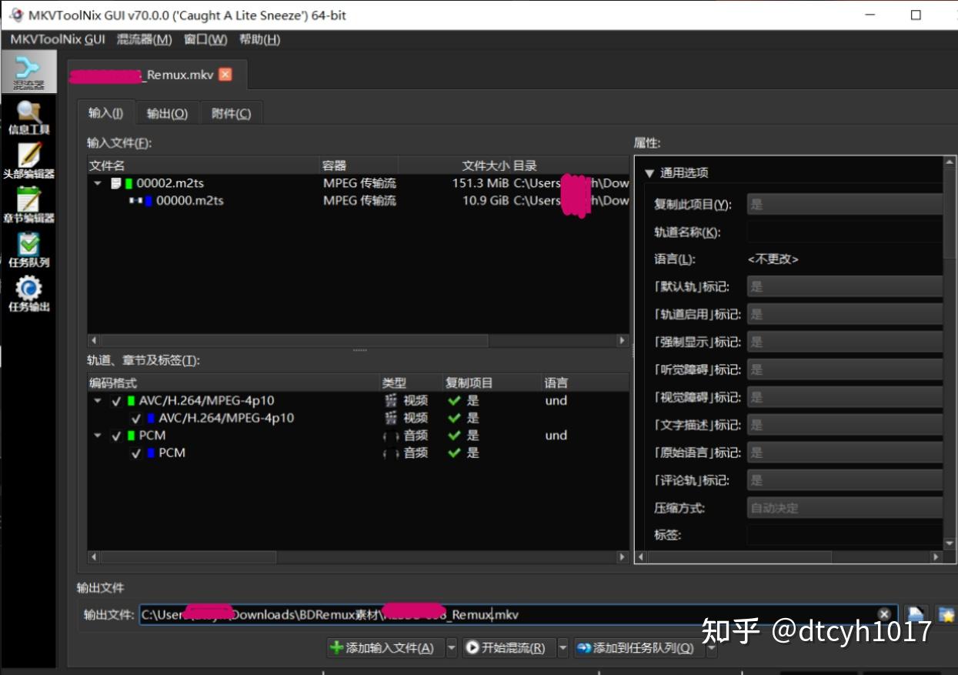The width and height of the screenshot is (958, 675).
Task: Open the 窗口(W) menu
Action: point(205,39)
